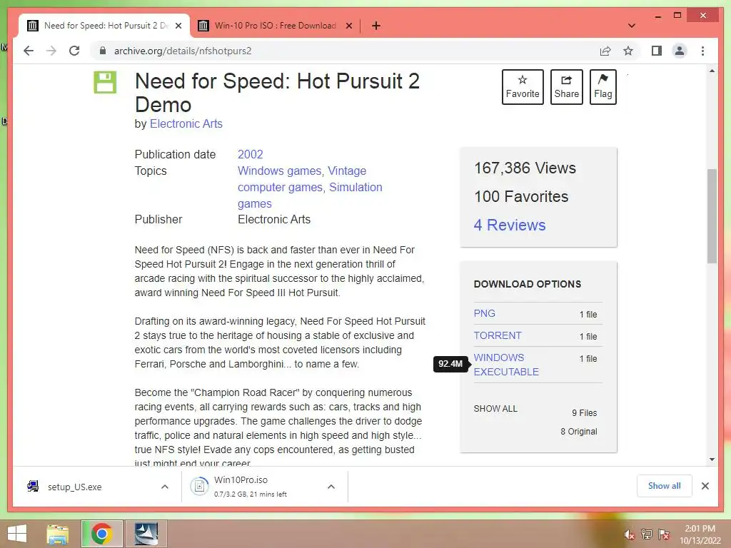Download the PNG file

[x=485, y=313]
